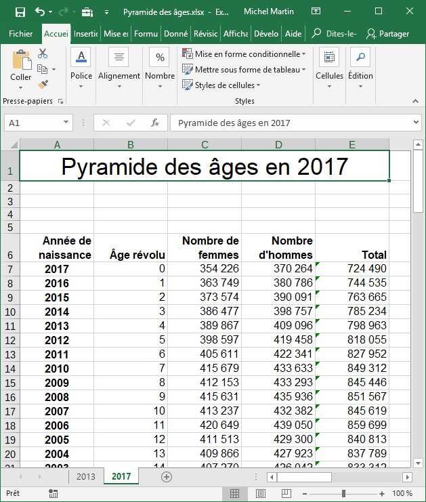
Task: Click the Partager share button
Action: tap(387, 34)
